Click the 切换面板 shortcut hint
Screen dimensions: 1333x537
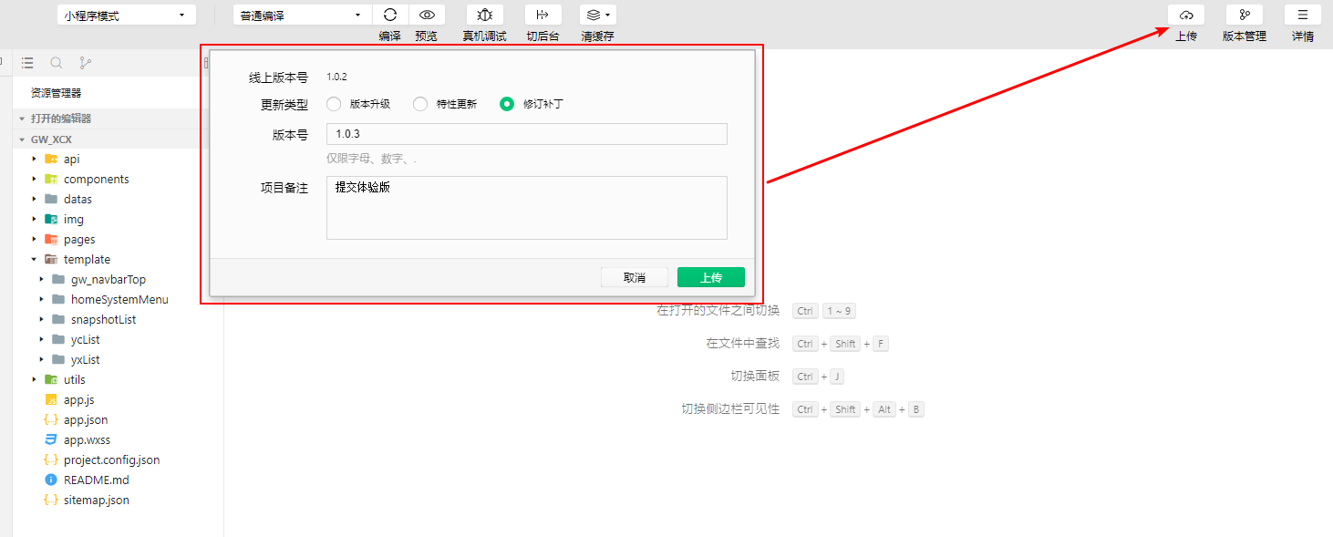(755, 377)
